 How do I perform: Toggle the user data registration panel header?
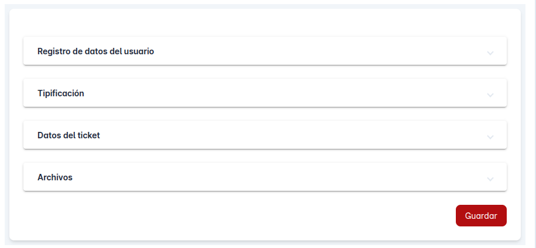264,51
